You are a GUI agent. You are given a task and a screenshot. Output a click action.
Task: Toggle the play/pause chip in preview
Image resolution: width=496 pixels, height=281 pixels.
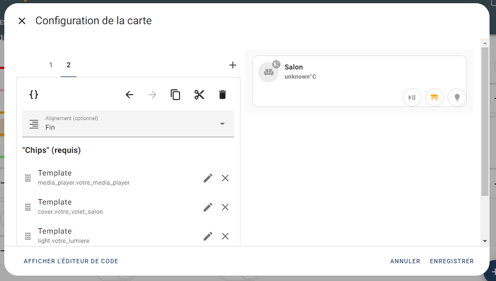(x=412, y=97)
